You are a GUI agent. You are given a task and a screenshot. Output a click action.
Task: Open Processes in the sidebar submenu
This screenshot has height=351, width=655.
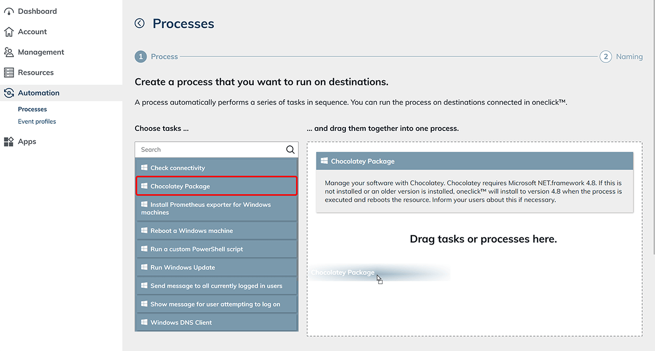pos(32,109)
